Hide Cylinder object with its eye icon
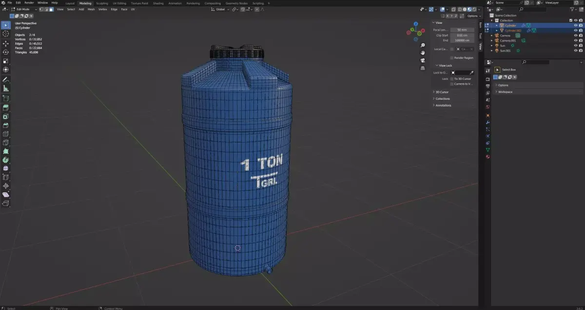This screenshot has width=585, height=310. click(575, 25)
